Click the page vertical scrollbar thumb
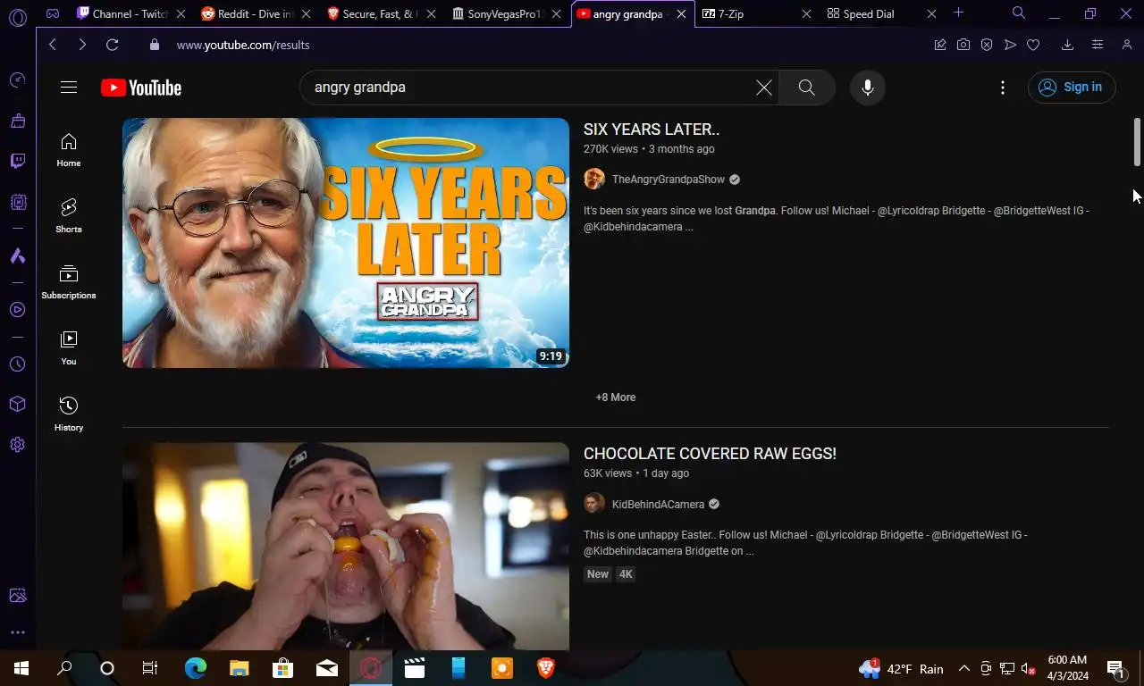This screenshot has height=686, width=1144. [1138, 141]
